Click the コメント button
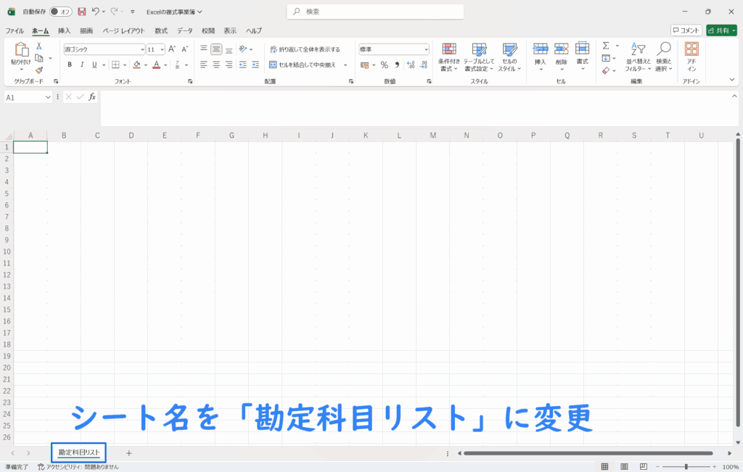The width and height of the screenshot is (743, 472). [x=686, y=30]
